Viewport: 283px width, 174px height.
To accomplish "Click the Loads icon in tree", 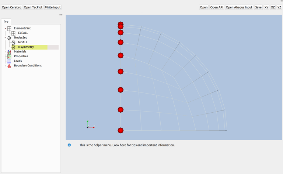I will pos(9,61).
